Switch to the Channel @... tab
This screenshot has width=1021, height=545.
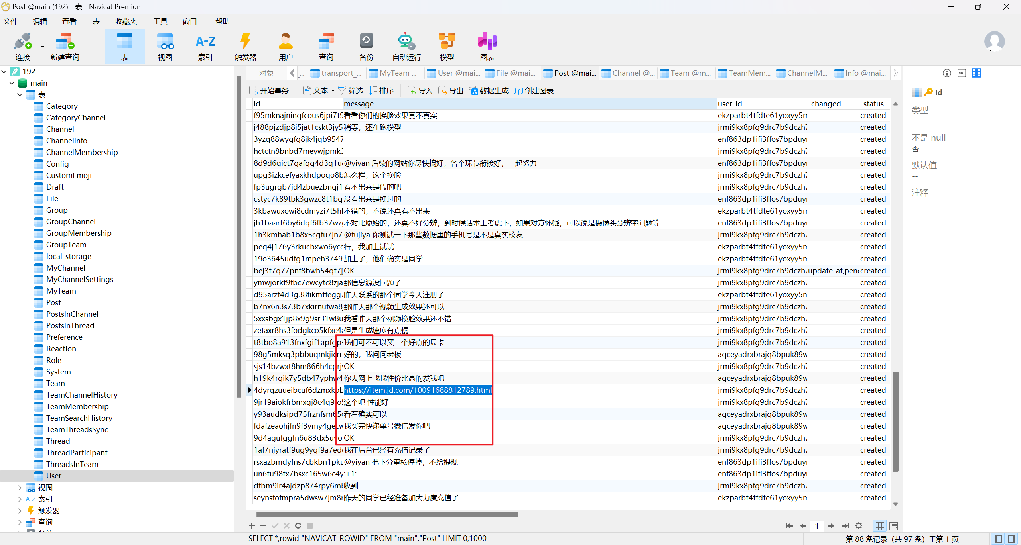click(629, 73)
